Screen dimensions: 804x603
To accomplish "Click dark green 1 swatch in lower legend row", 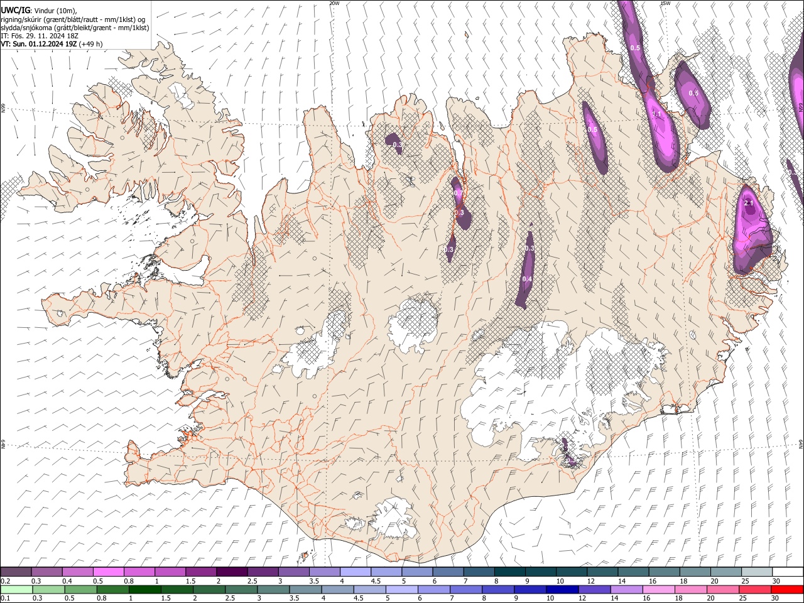I will [x=145, y=590].
